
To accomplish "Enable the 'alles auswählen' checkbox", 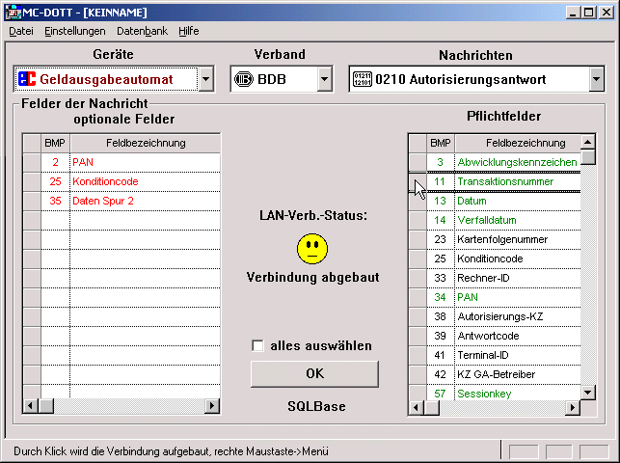I will (257, 345).
